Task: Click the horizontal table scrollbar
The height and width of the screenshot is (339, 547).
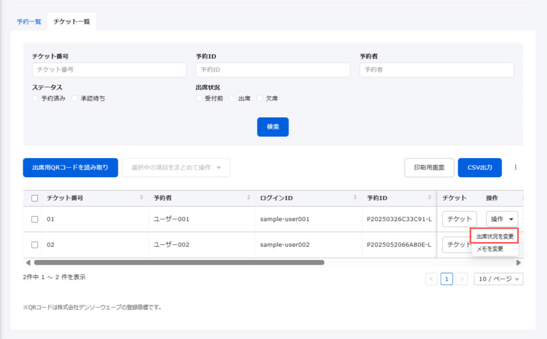Action: [179, 263]
